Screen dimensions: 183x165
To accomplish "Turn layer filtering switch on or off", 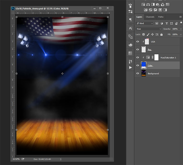I will click(x=181, y=23).
